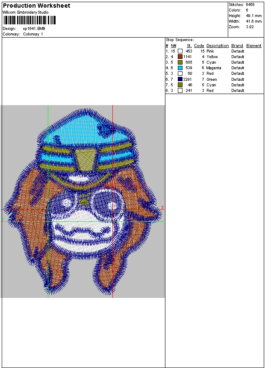
Task: Click the brown swatch in row 2 Yellow
Action: point(180,56)
